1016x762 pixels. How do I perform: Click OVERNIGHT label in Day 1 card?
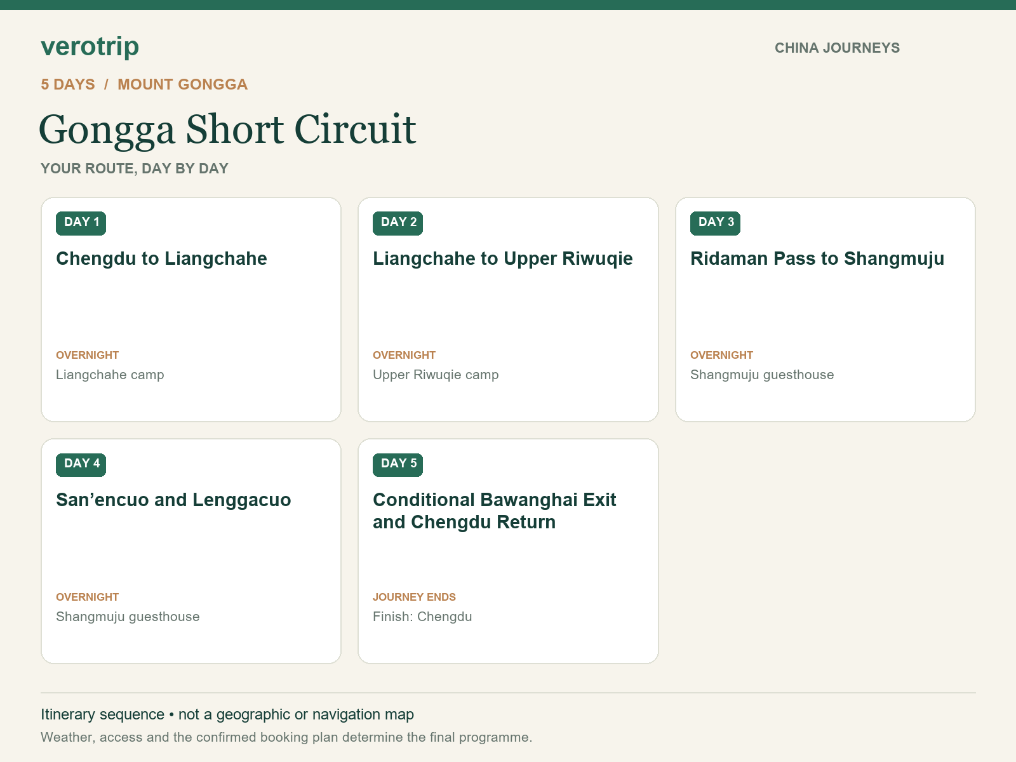pos(88,355)
